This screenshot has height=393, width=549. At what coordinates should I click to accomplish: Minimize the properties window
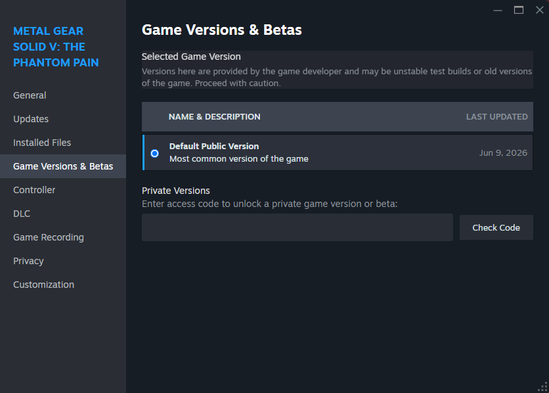[498, 10]
